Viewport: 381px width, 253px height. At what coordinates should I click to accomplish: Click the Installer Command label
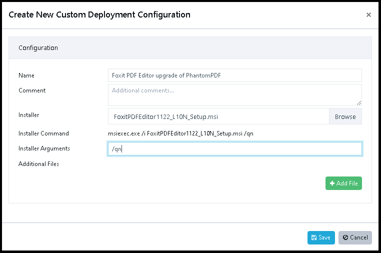pyautogui.click(x=43, y=133)
